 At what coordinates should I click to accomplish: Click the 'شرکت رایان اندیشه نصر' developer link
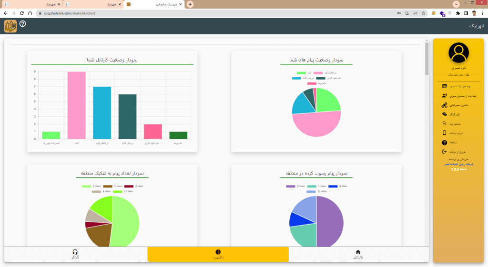tap(458, 164)
